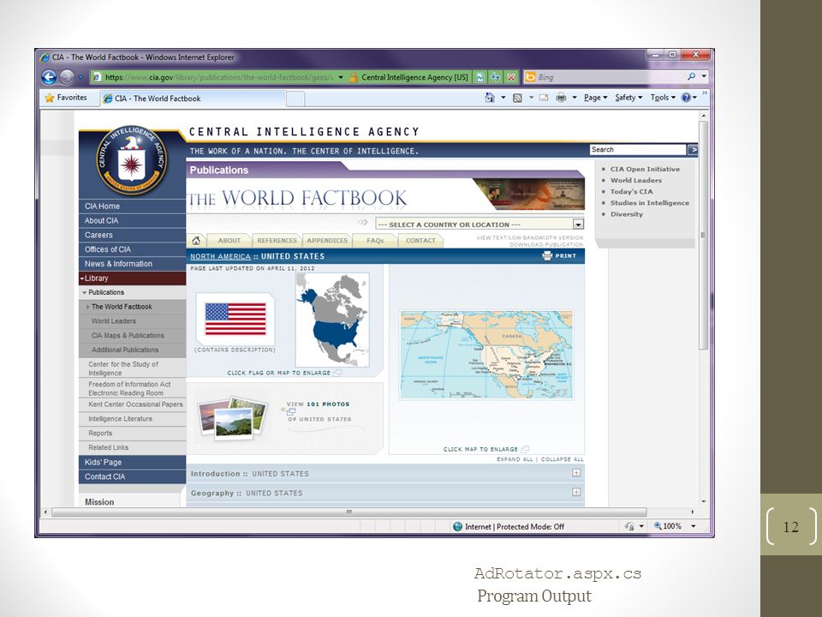Enlarge the North America locator map

[x=332, y=320]
